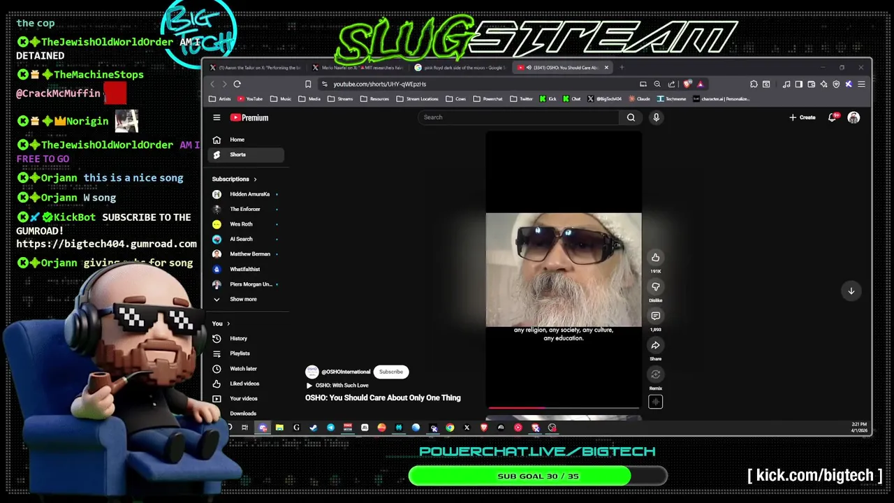Open Hidden AmuraKa subscription

pos(245,194)
